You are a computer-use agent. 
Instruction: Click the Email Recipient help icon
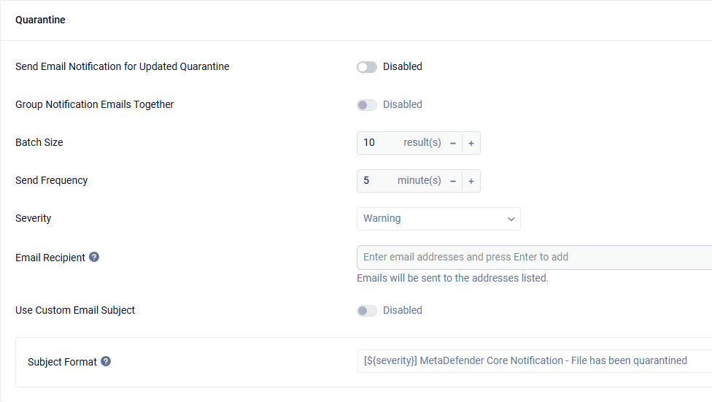pos(94,257)
